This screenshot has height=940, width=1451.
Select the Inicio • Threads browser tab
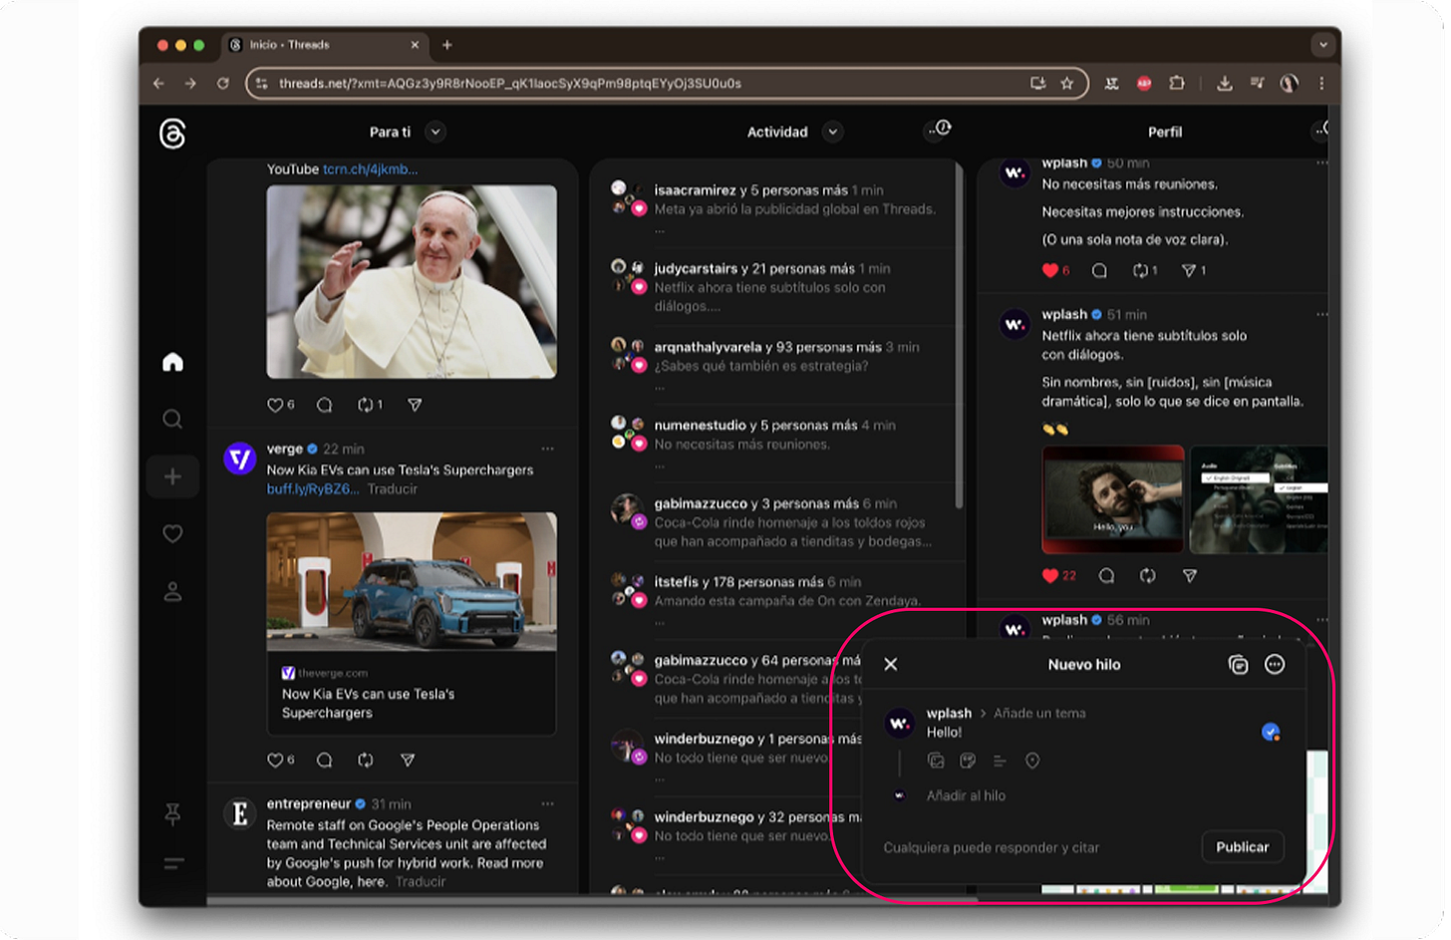326,45
